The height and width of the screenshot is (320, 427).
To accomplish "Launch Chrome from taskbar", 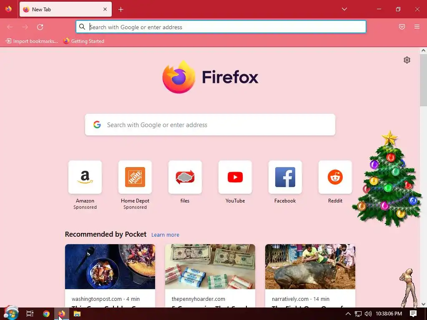I will coord(46,314).
